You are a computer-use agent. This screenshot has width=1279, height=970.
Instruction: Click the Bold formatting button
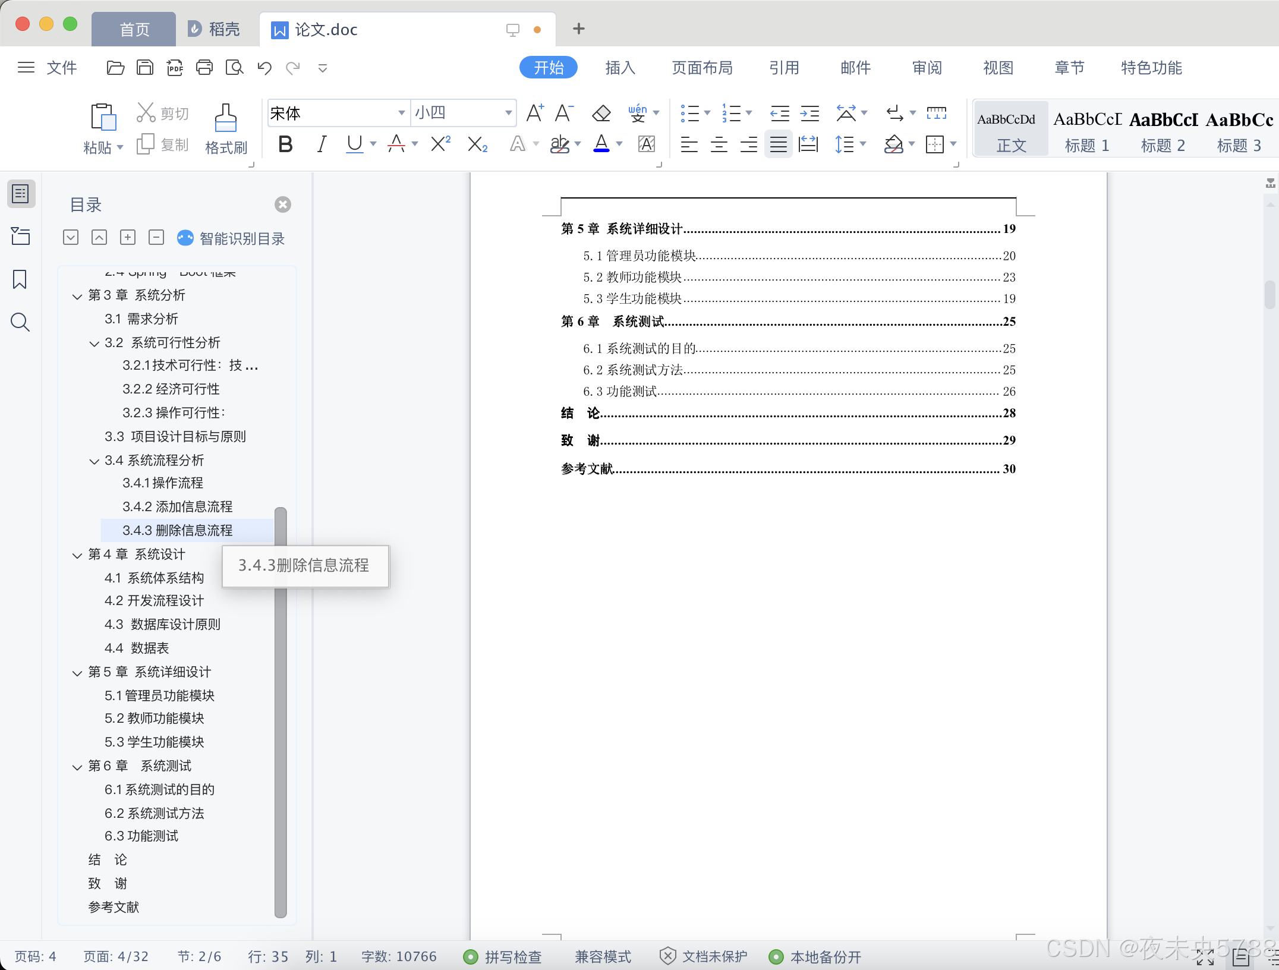click(x=285, y=144)
